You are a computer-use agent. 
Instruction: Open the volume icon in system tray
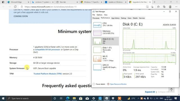157,98
